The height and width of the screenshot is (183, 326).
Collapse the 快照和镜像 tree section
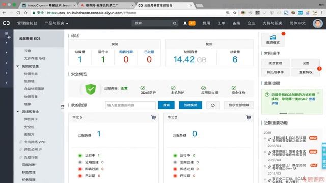coord(18,66)
